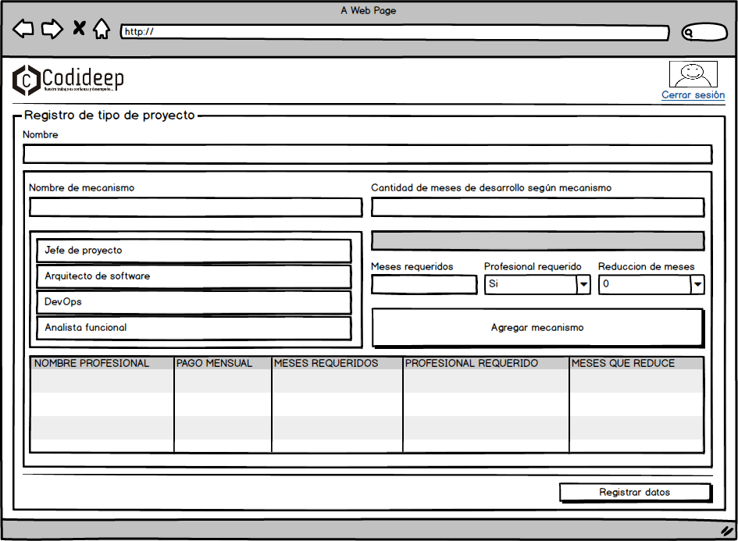Open the user avatar picture
This screenshot has width=738, height=541.
(693, 74)
